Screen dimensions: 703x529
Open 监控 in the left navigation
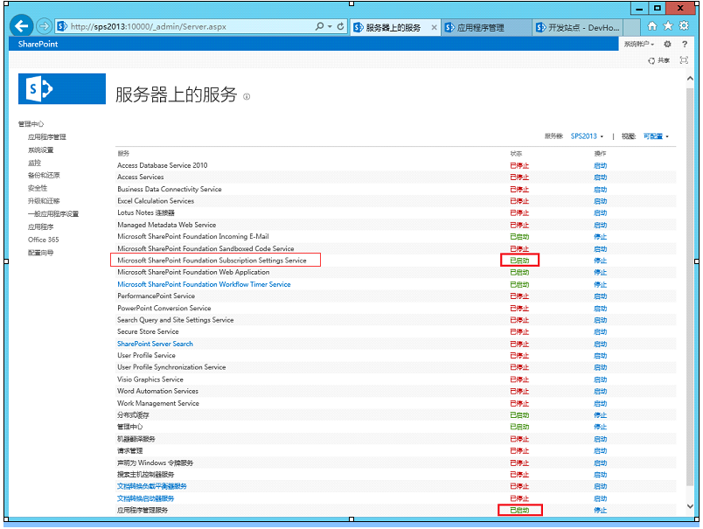34,163
